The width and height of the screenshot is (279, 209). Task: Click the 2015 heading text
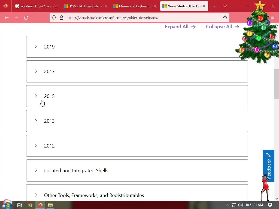click(49, 96)
